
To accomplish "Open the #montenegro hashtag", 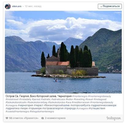I will [x=80, y=96].
